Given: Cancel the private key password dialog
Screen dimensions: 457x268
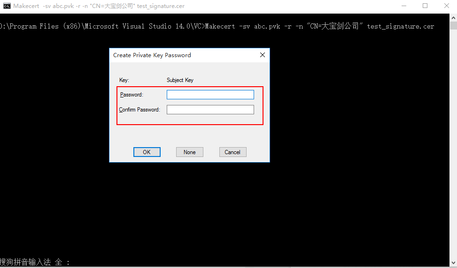Looking at the screenshot, I should 232,152.
